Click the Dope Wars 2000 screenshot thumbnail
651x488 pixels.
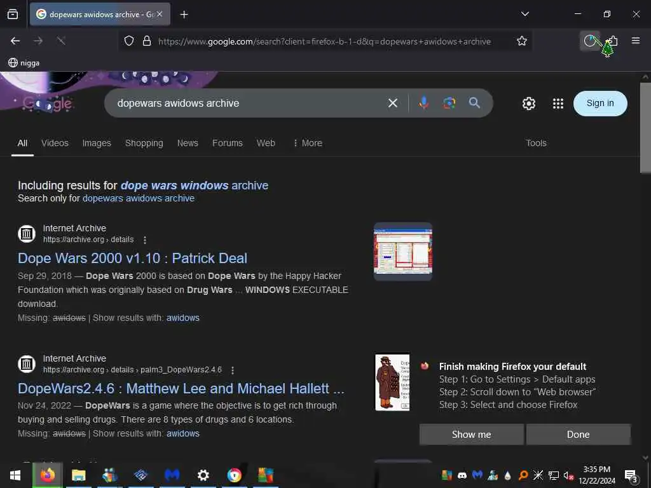click(402, 252)
